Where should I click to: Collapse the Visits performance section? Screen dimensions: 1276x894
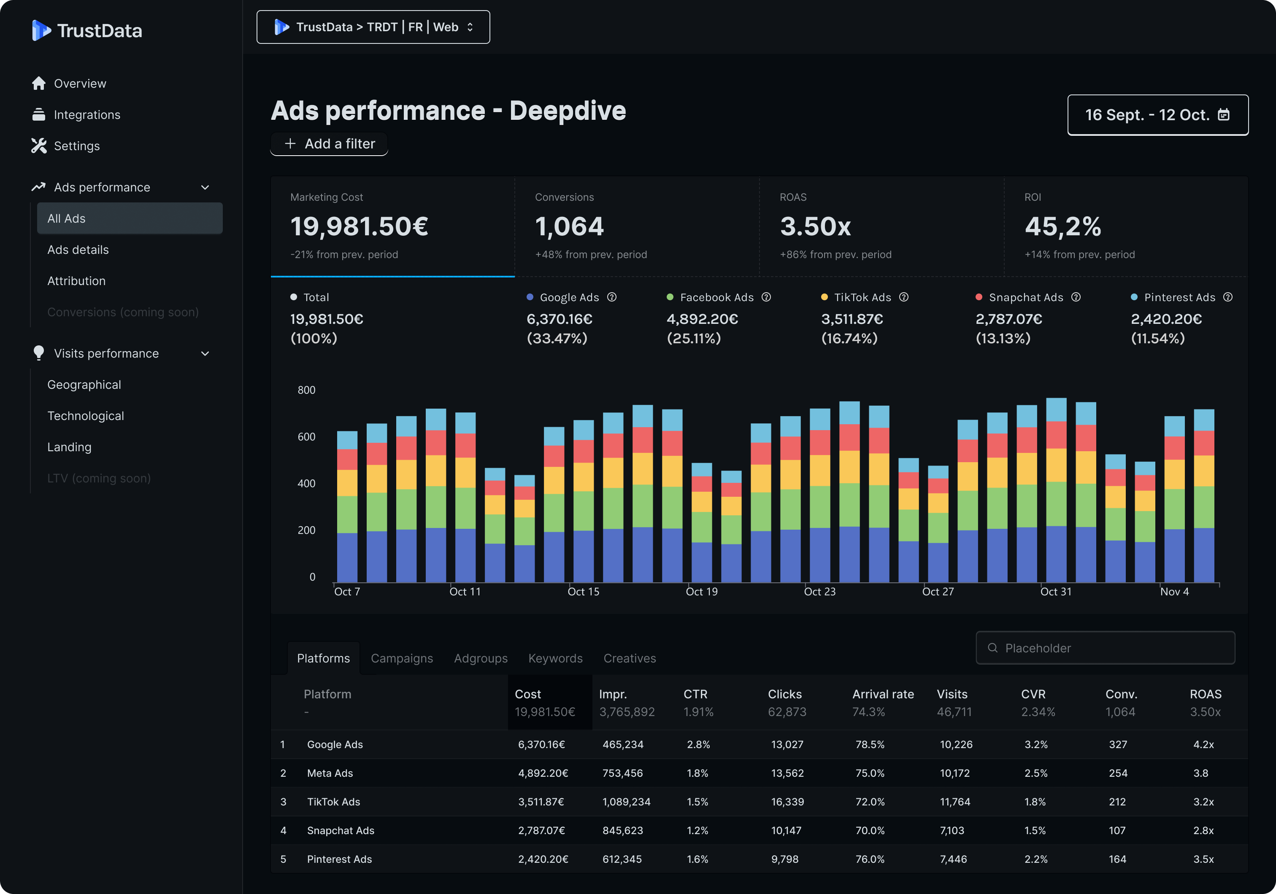click(x=205, y=353)
